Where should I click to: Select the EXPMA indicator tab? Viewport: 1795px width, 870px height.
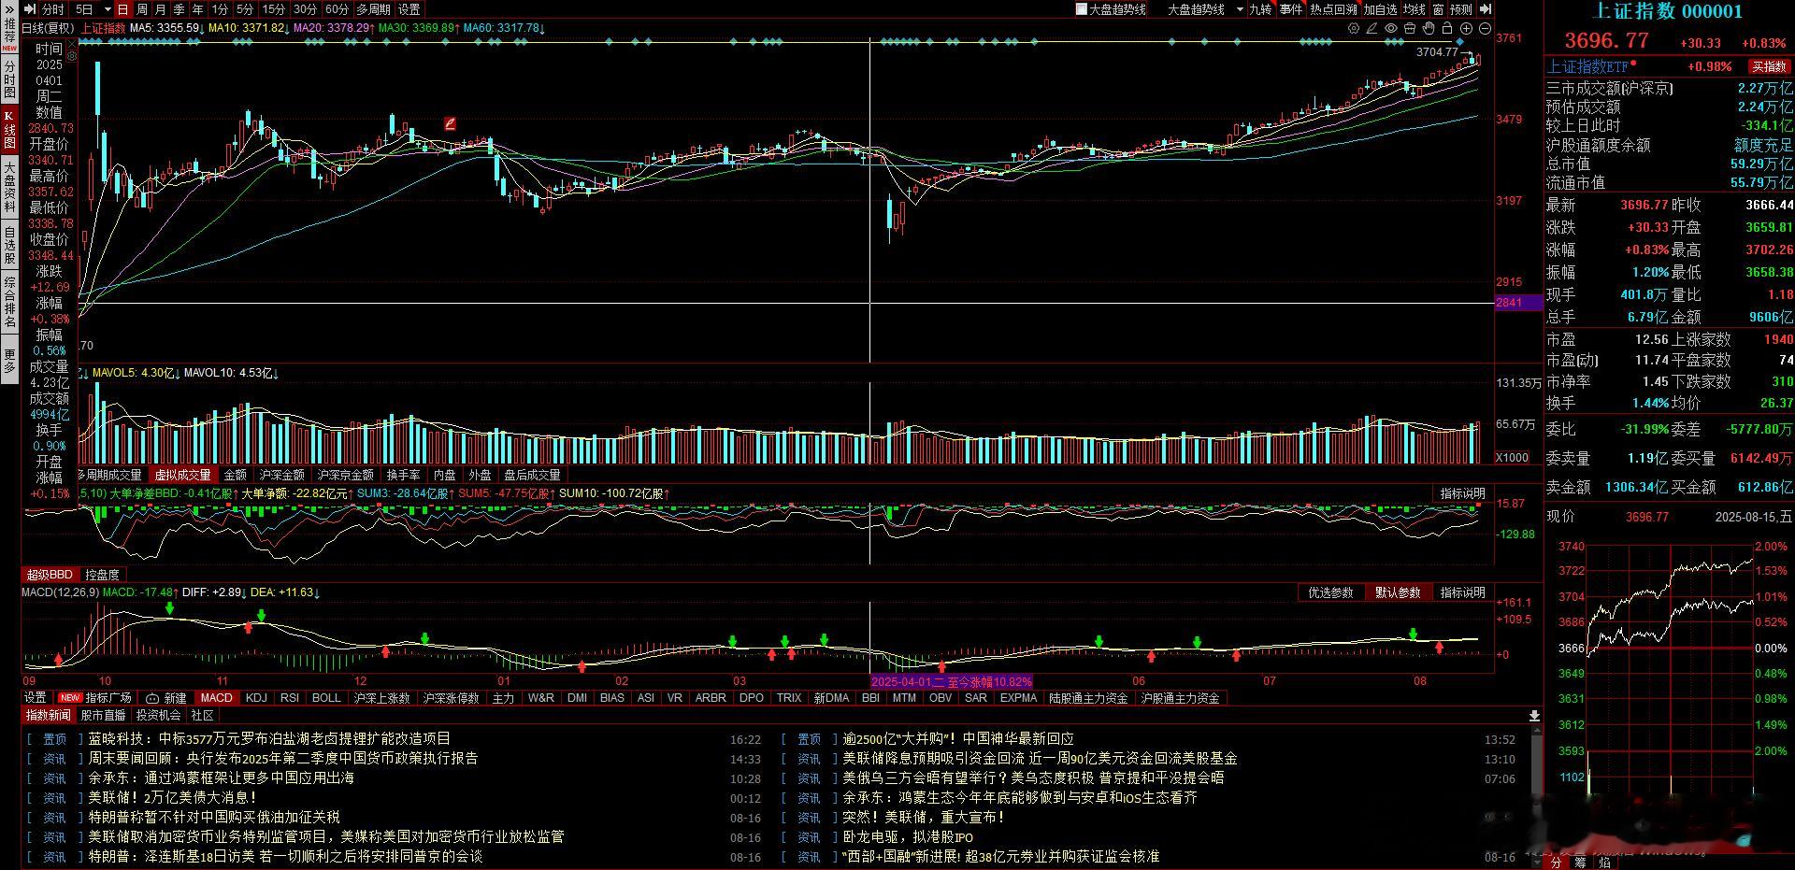click(1018, 698)
